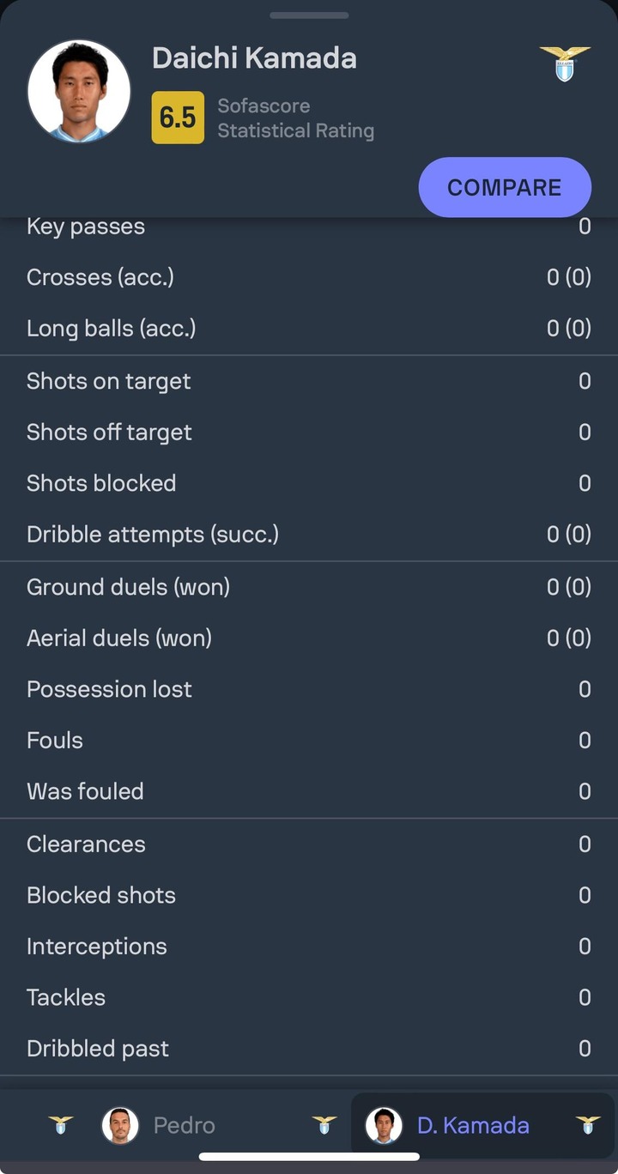Select the D. Kamada tab label
The width and height of the screenshot is (618, 1174).
pos(473,1125)
